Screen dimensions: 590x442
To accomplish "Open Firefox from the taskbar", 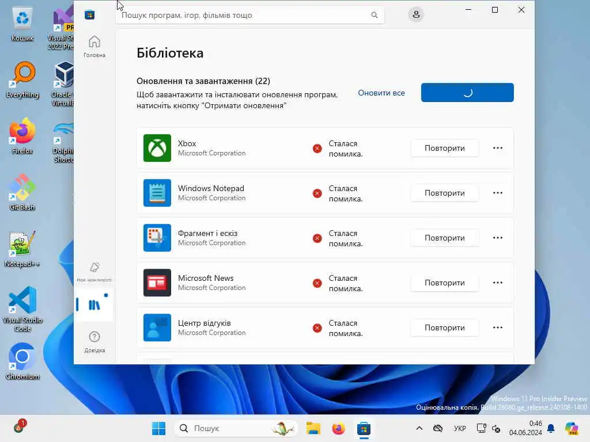I will (x=338, y=428).
